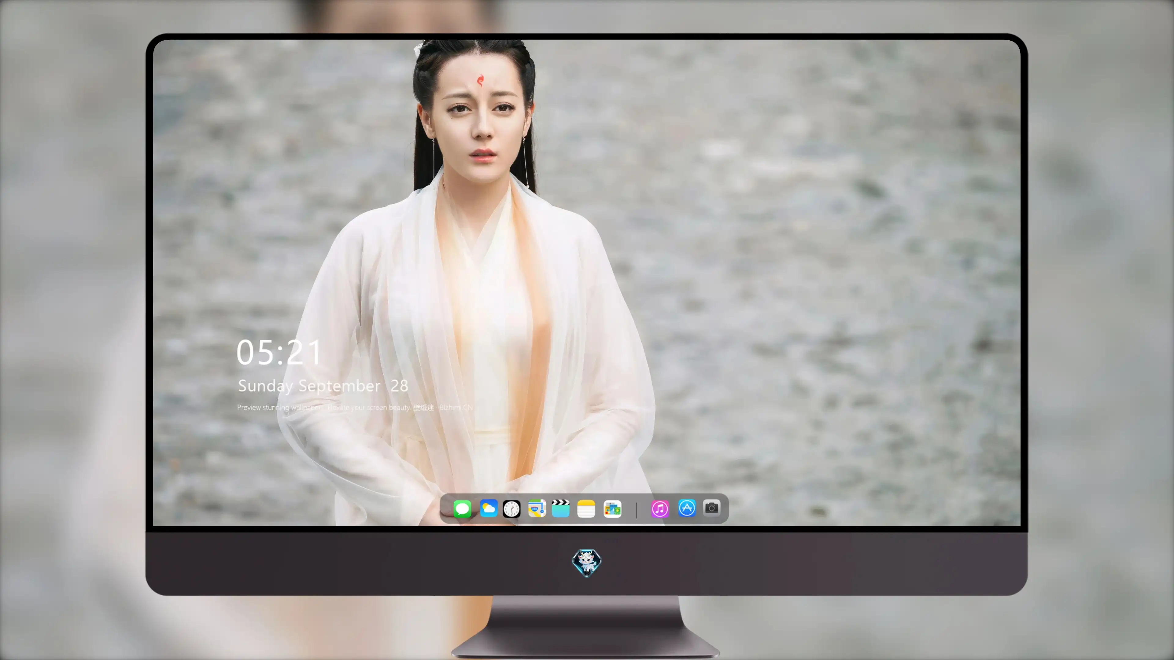This screenshot has height=660, width=1174.
Task: Launch the Weather app from dock
Action: pos(488,508)
